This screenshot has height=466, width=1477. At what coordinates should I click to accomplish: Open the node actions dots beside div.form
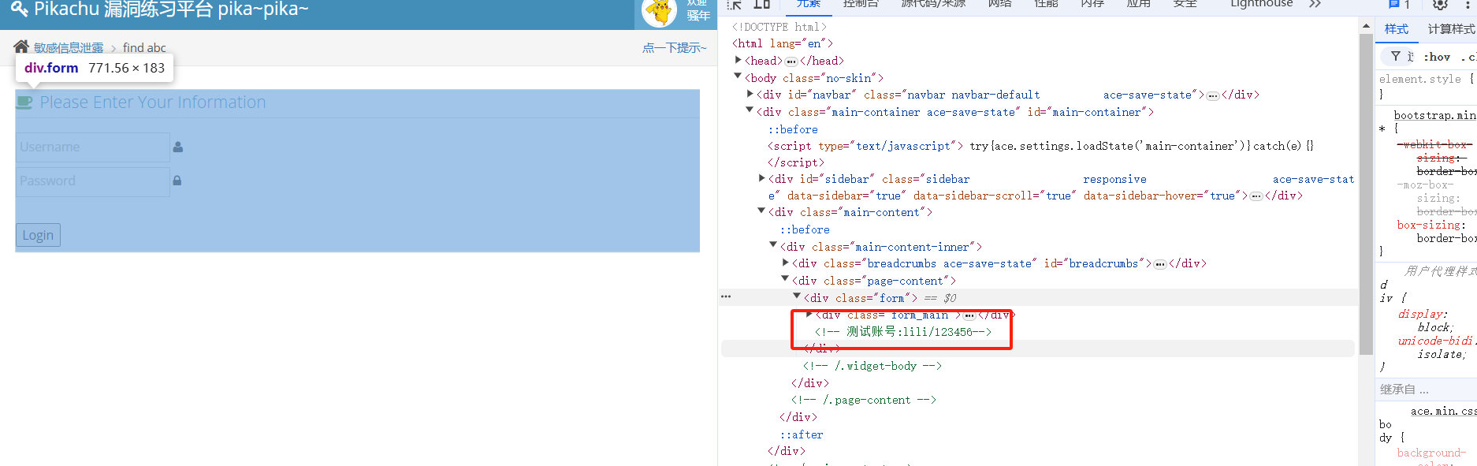[x=726, y=297]
